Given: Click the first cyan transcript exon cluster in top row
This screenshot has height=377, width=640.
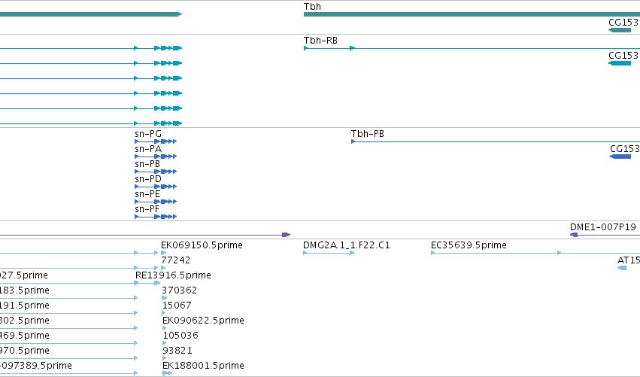Looking at the screenshot, I should (168, 48).
